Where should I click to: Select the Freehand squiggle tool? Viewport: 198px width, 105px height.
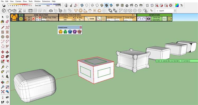tap(7, 27)
